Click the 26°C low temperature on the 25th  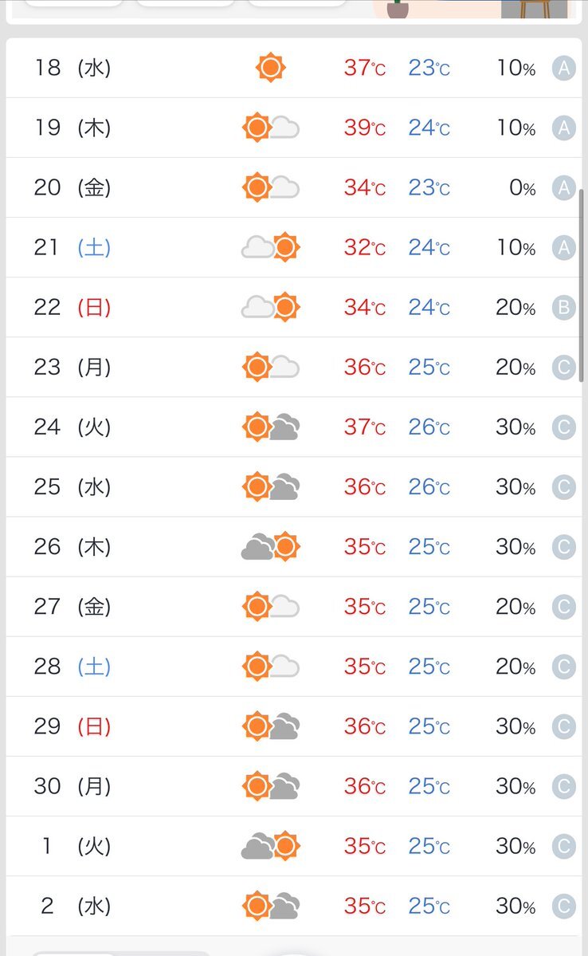click(x=429, y=486)
